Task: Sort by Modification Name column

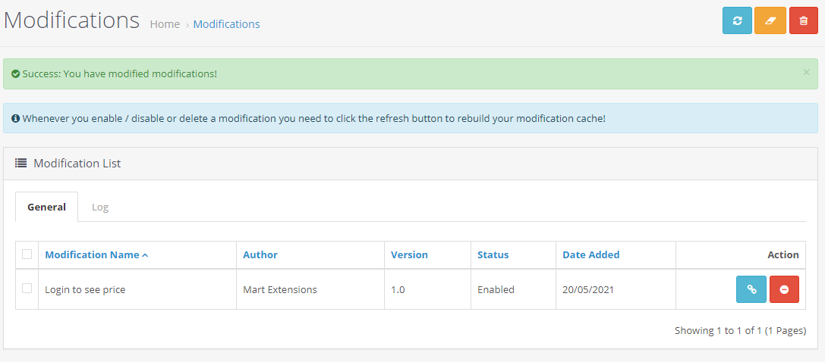Action: [92, 254]
